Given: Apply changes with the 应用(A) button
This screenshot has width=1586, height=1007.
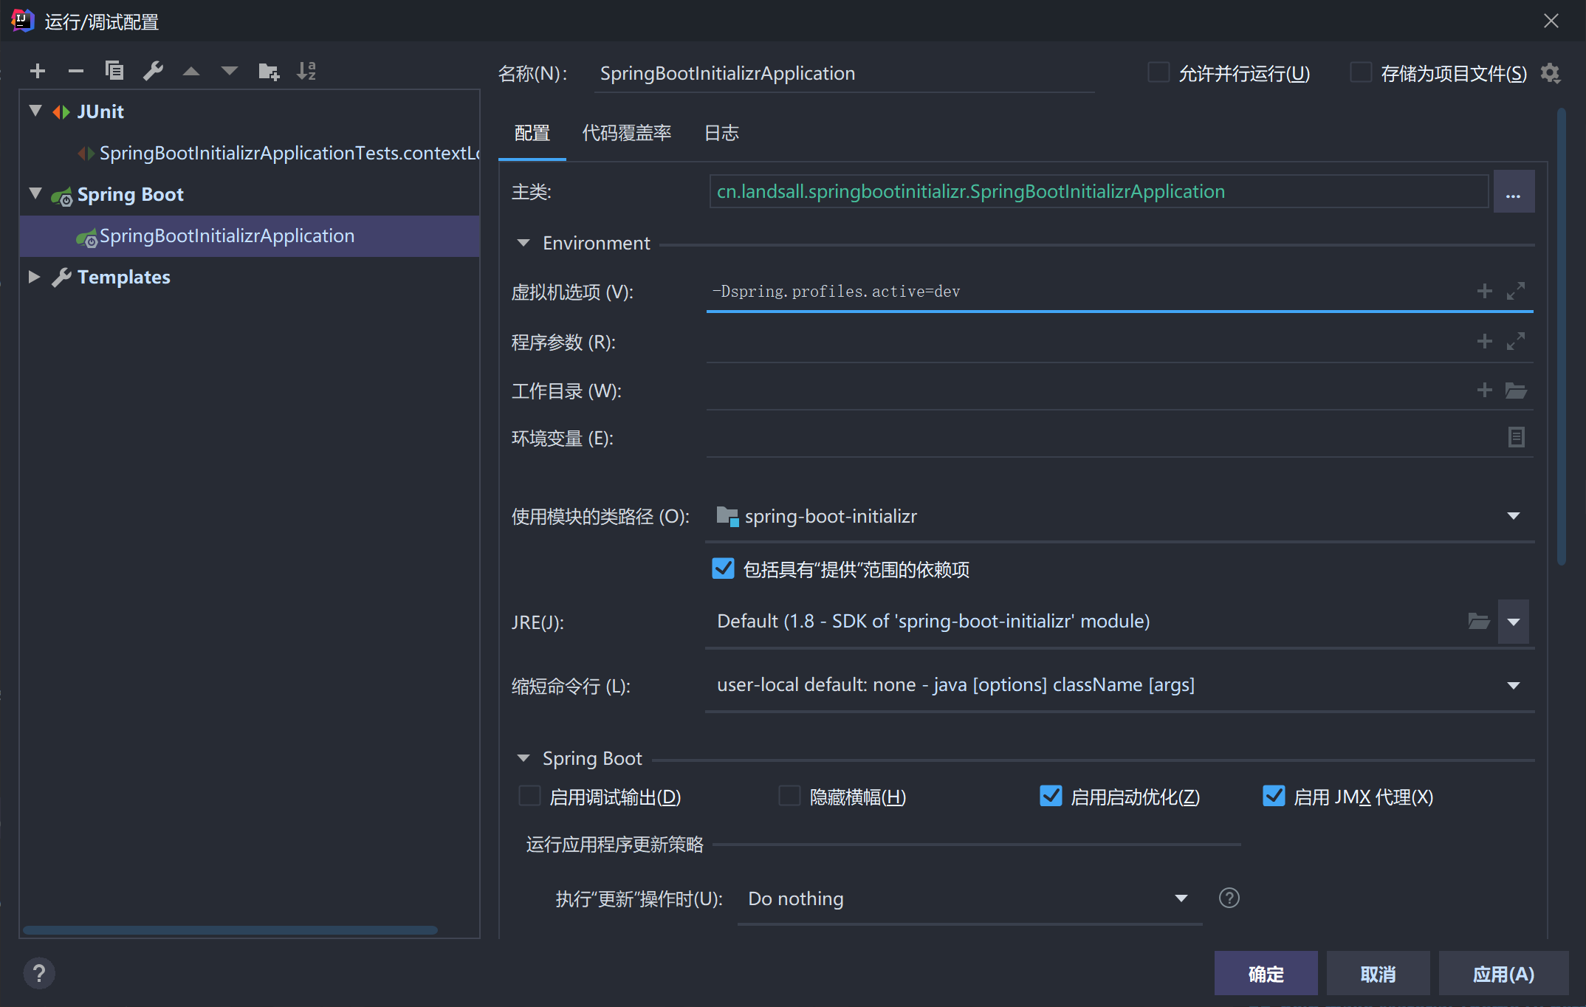Looking at the screenshot, I should (1503, 974).
